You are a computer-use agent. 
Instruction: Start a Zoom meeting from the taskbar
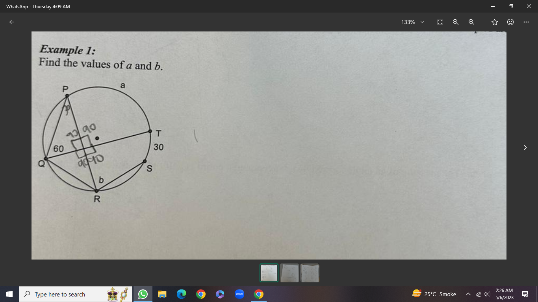point(239,294)
